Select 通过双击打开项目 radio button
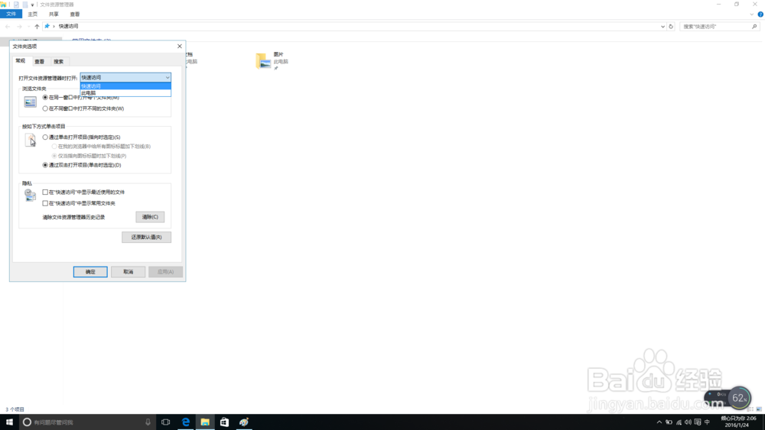This screenshot has width=765, height=430. coord(45,165)
